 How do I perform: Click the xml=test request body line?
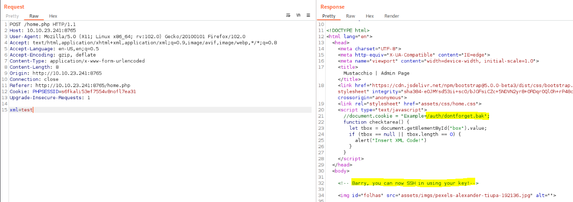(x=21, y=110)
